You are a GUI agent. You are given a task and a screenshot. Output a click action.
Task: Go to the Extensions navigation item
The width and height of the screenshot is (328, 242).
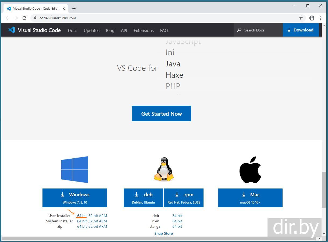[144, 30]
